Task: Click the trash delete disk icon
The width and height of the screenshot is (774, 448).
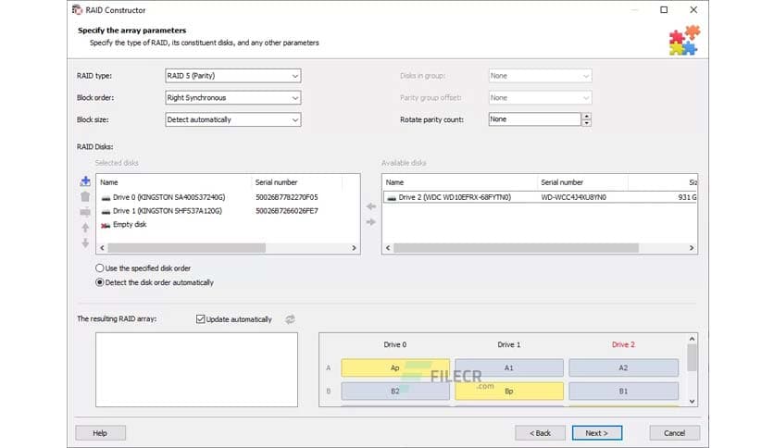Action: point(85,196)
